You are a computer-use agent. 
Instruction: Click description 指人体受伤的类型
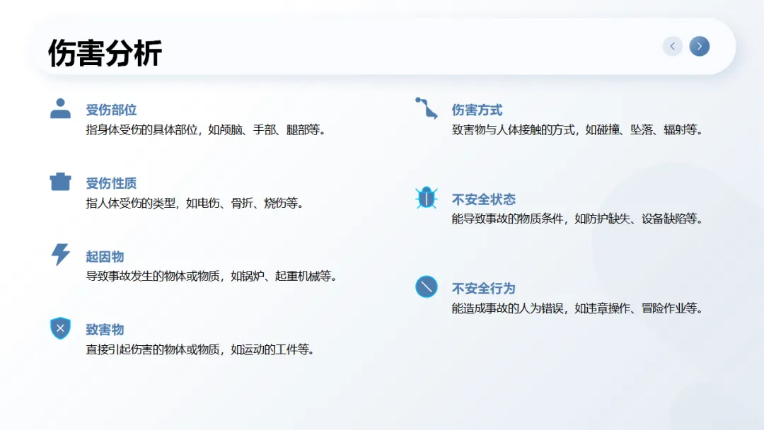[x=195, y=203]
